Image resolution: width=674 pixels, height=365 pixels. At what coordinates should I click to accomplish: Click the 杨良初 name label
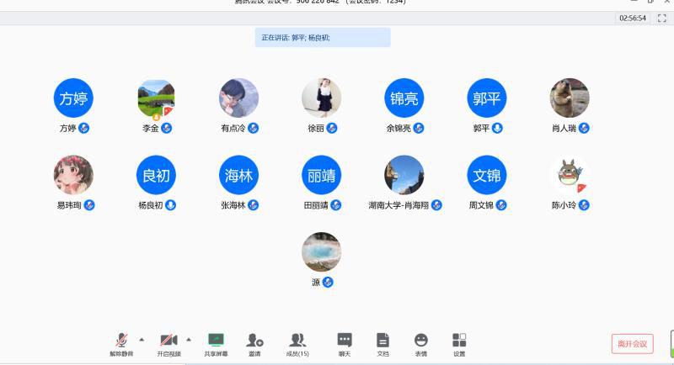(150, 205)
